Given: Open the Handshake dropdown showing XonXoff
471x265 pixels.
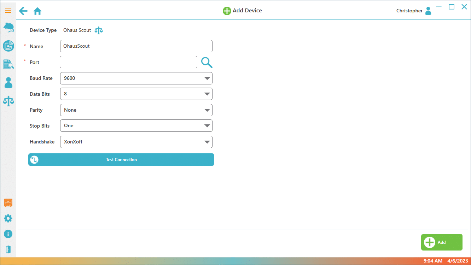Looking at the screenshot, I should (136, 142).
